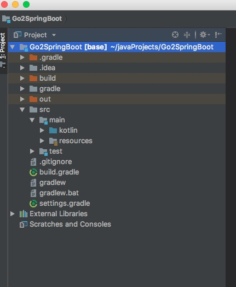Expand the resources folder arrow
Viewport: 236px width, 287px height.
click(x=42, y=141)
